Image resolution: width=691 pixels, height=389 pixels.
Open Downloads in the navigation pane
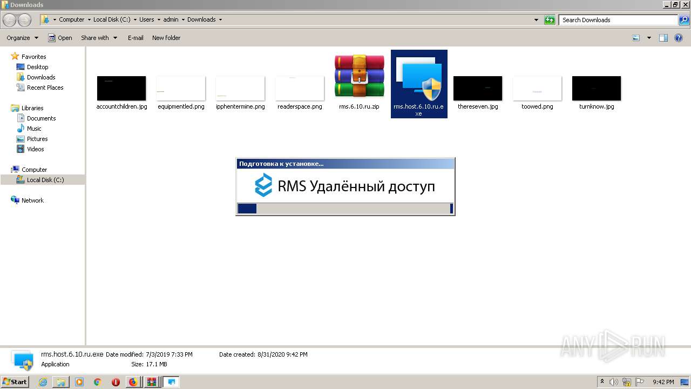(41, 77)
